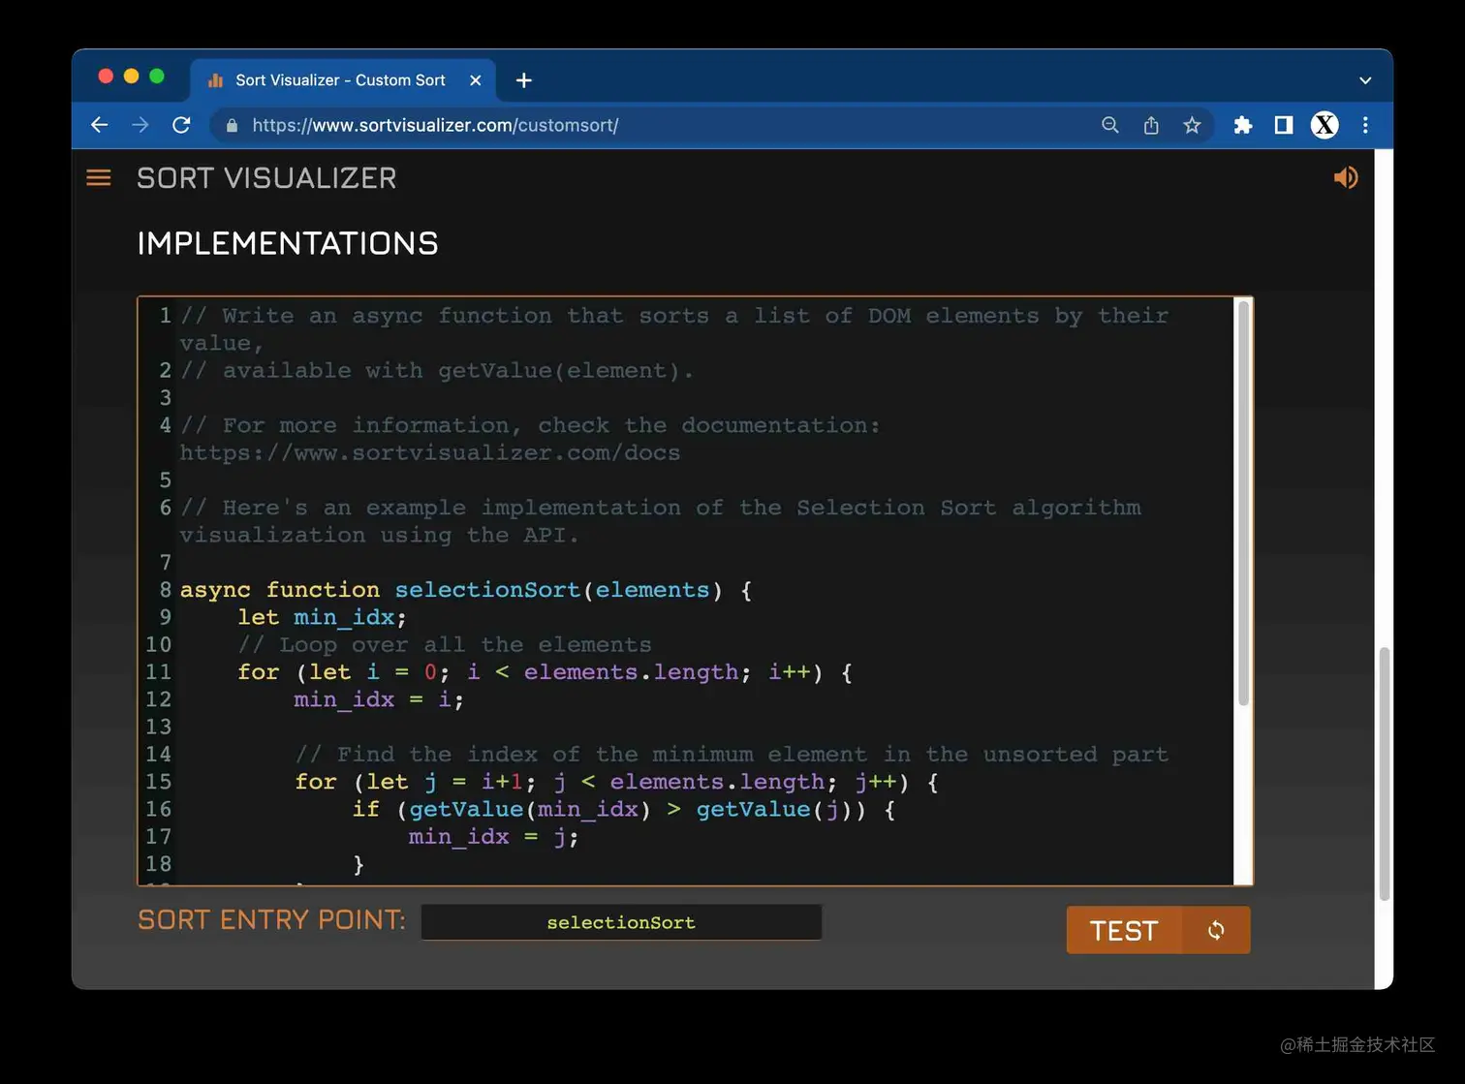Image resolution: width=1465 pixels, height=1084 pixels.
Task: Reload the sortvisualizer page
Action: (x=181, y=125)
